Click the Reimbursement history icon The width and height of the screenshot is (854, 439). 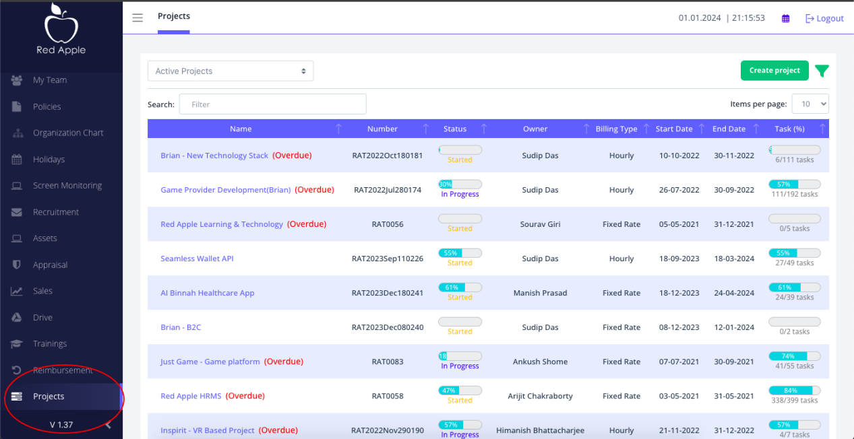tap(17, 370)
